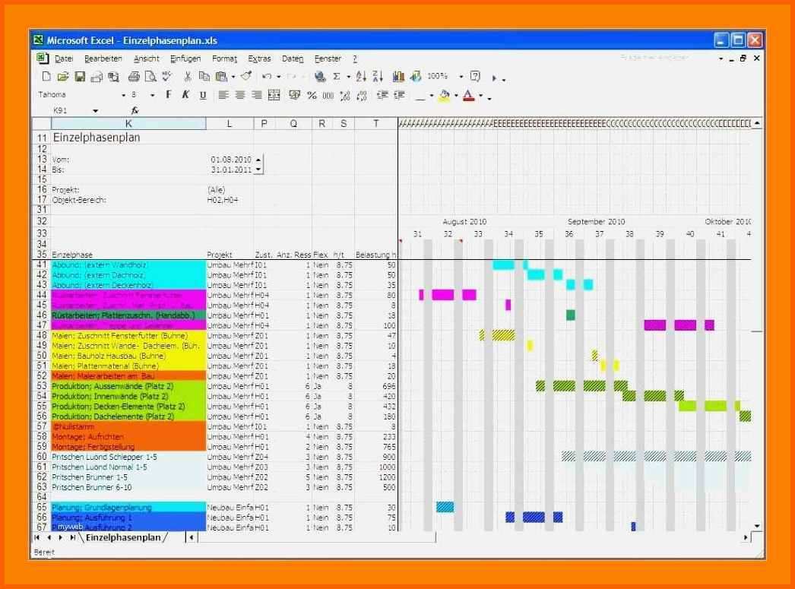Toggle Bold (F) formatting
This screenshot has width=795, height=589.
pyautogui.click(x=168, y=94)
